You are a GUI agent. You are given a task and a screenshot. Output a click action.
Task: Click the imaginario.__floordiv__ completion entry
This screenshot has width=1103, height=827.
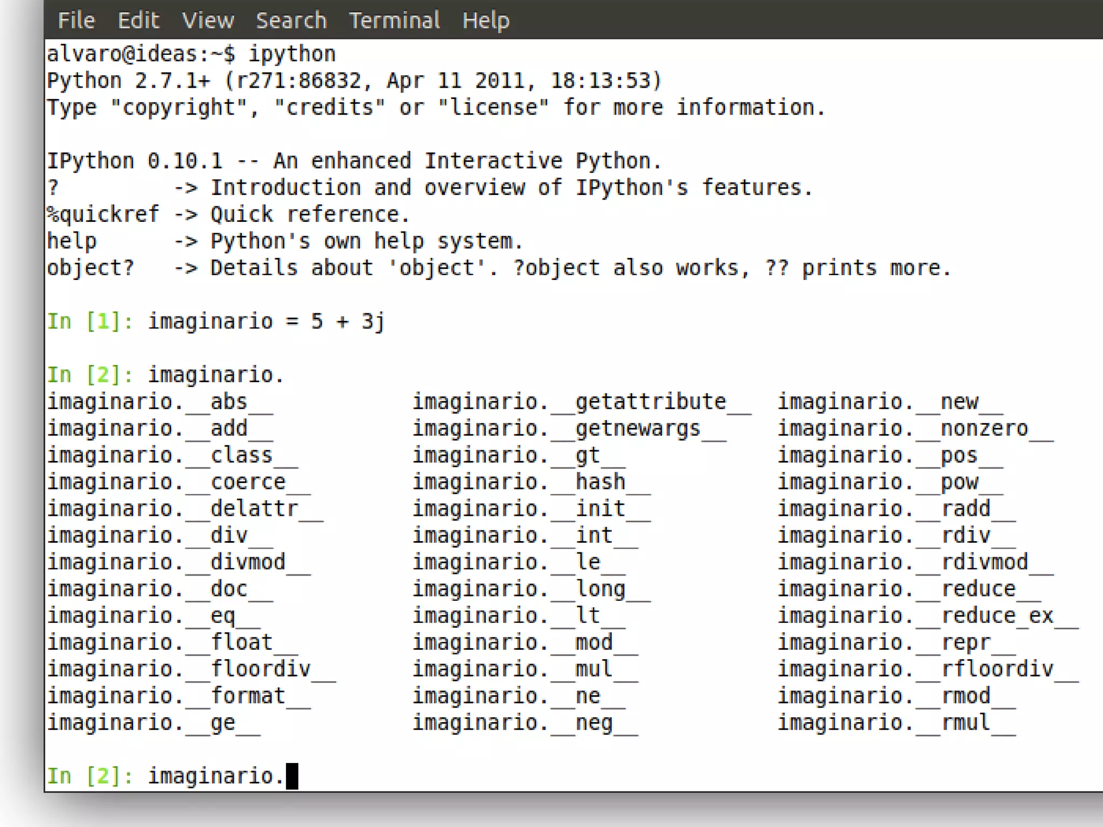pyautogui.click(x=191, y=669)
